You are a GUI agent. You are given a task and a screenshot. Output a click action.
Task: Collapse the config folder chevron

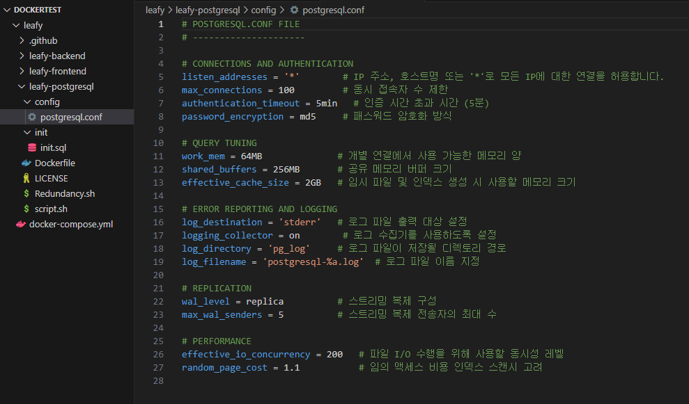(x=27, y=102)
